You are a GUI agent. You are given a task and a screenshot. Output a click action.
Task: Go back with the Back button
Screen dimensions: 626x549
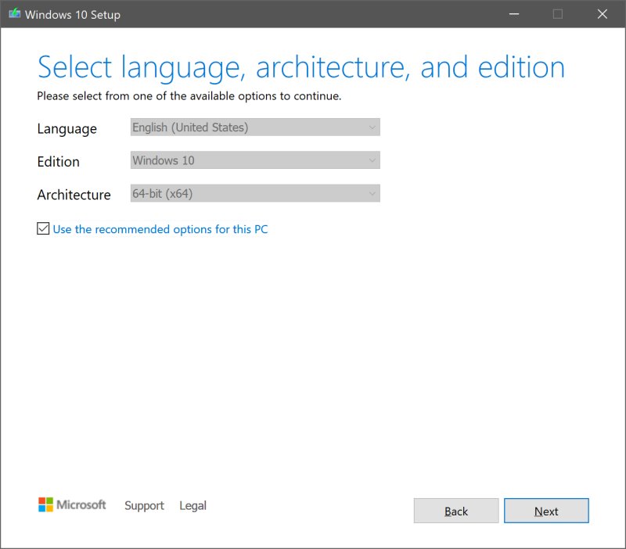click(x=455, y=511)
